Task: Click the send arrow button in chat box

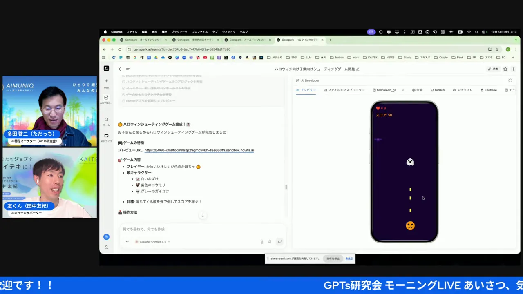Action: tap(279, 242)
